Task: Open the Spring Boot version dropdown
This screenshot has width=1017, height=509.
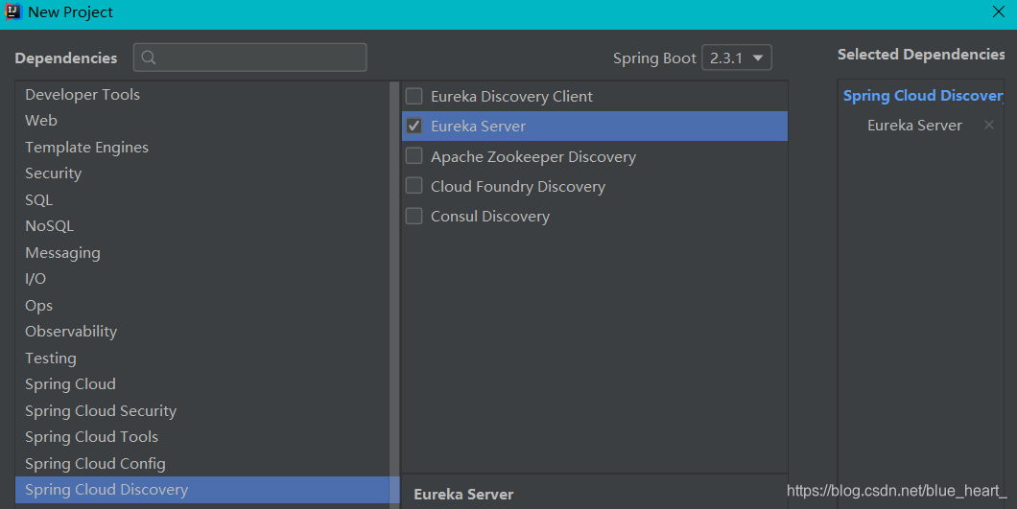Action: 737,58
